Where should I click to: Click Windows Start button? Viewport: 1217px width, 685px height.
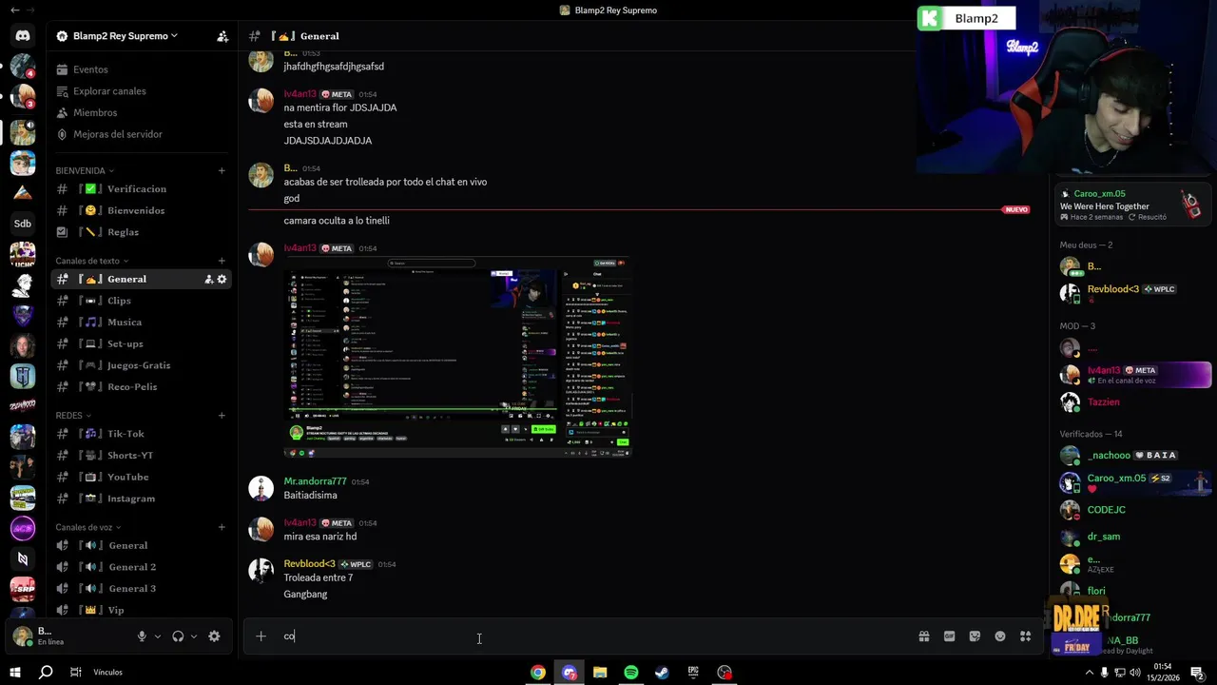pyautogui.click(x=14, y=673)
